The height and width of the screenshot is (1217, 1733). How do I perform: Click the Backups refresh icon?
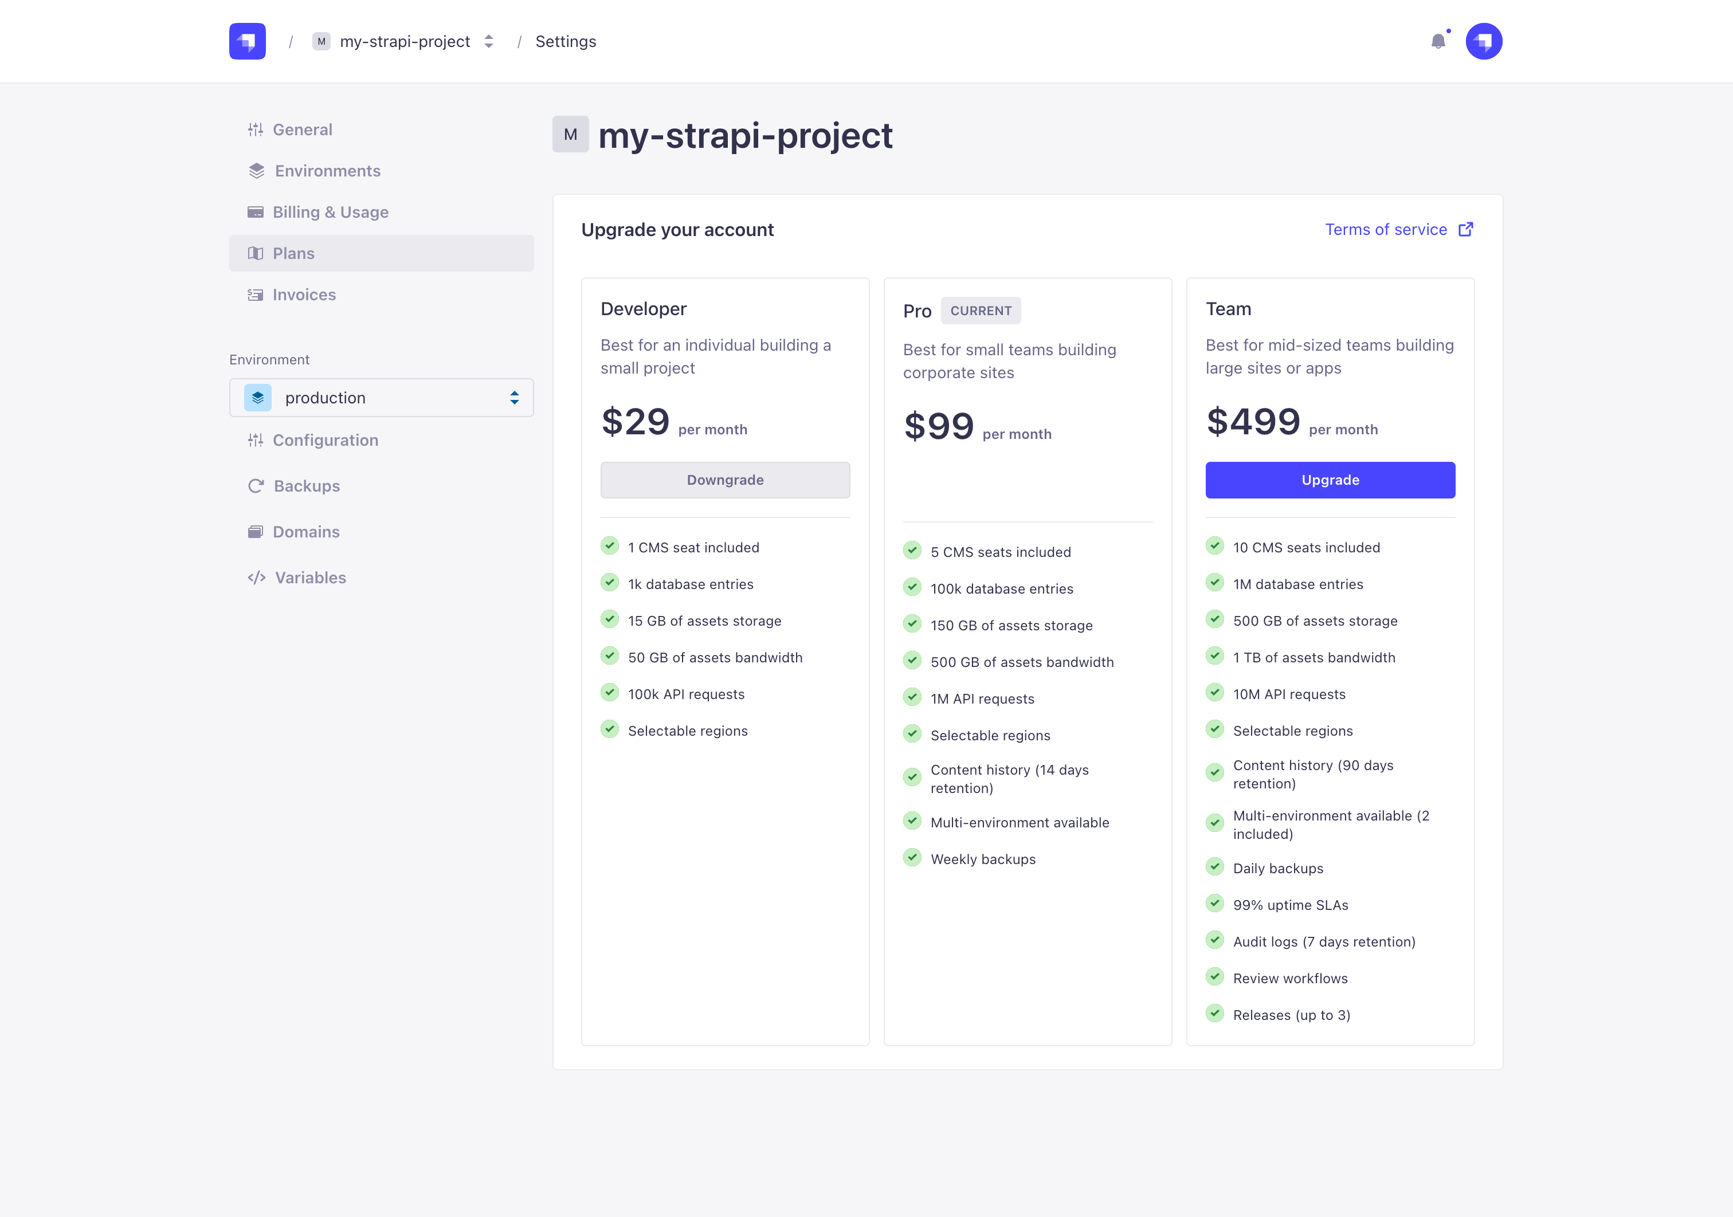point(256,486)
